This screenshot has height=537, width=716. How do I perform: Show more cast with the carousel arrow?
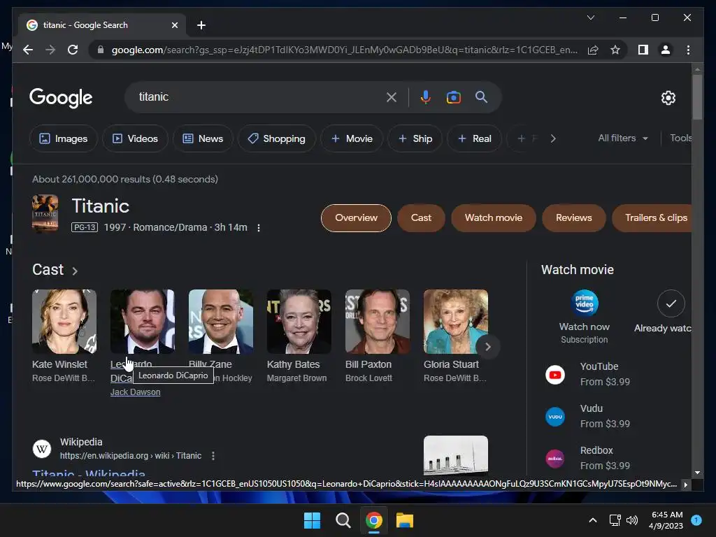(x=487, y=347)
